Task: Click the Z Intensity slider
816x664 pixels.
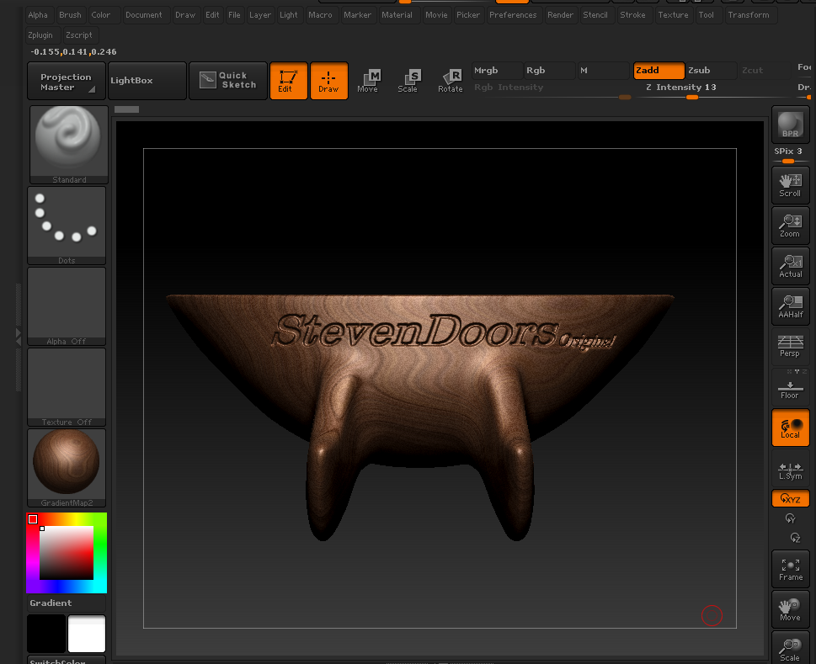Action: pyautogui.click(x=680, y=88)
